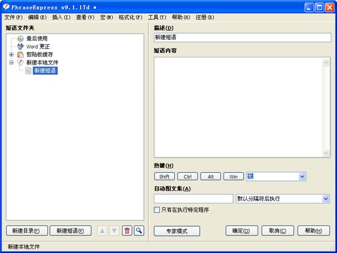Collapse the 新建本地文件 tree node
337x253 pixels.
pyautogui.click(x=11, y=62)
